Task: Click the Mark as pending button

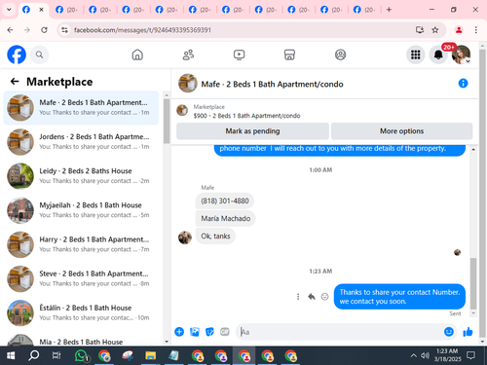Action: click(x=252, y=131)
